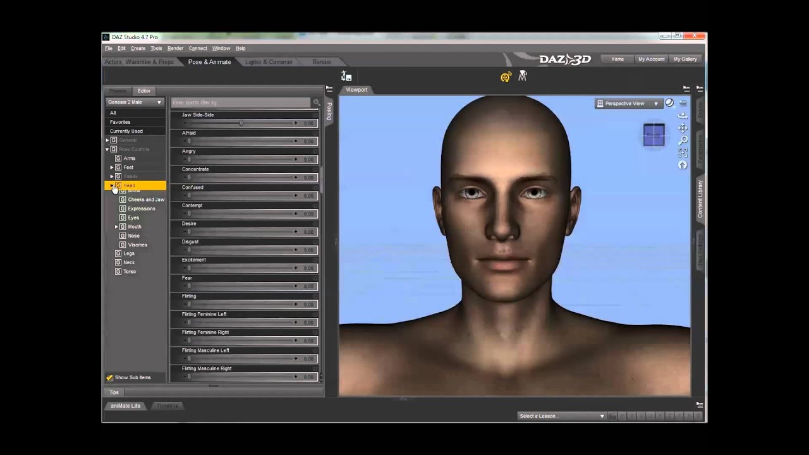The width and height of the screenshot is (809, 455).
Task: Click the gear options icon on the Angry slider
Action: click(x=315, y=152)
